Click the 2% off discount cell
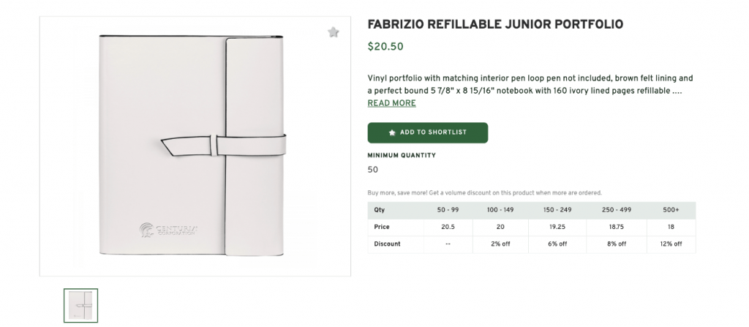749x327 pixels. [500, 244]
